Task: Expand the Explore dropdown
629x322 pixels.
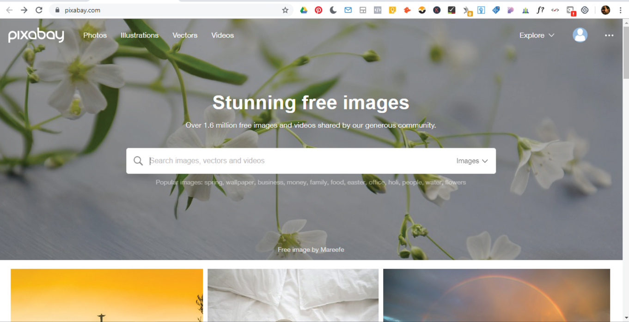Action: (537, 35)
